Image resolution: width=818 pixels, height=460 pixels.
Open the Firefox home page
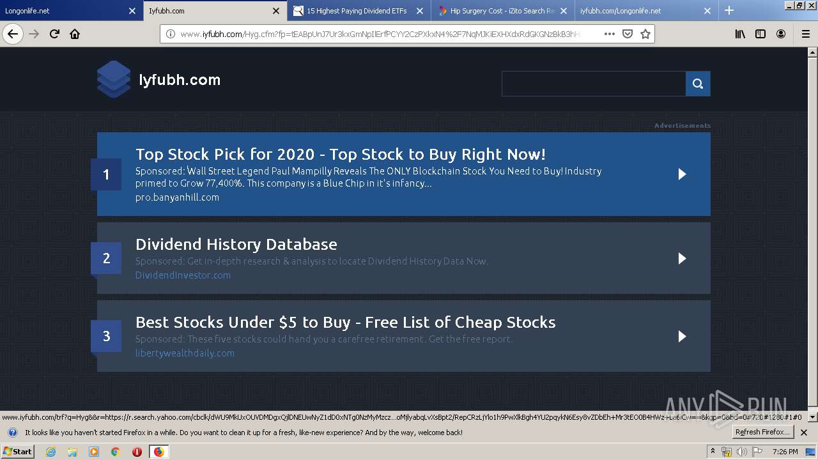[75, 34]
